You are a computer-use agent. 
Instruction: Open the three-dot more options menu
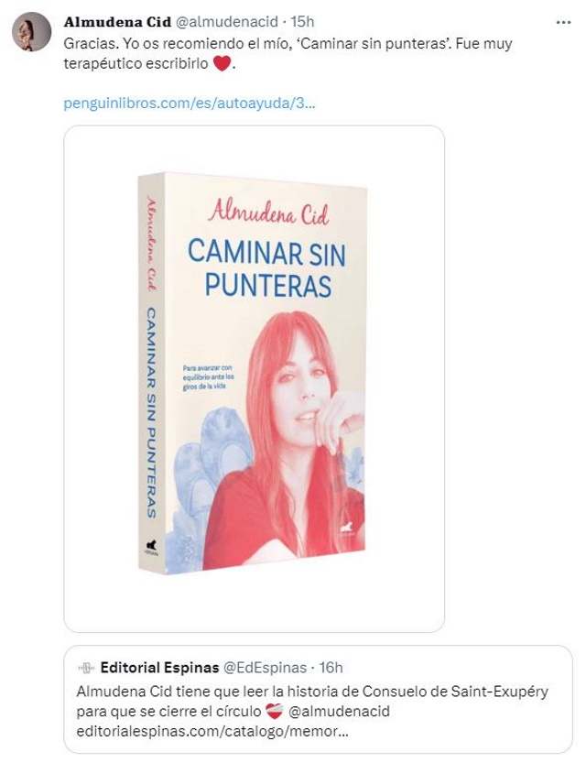563,22
